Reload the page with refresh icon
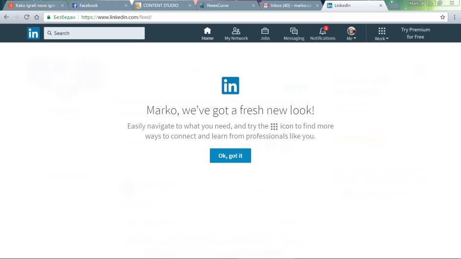Image resolution: width=461 pixels, height=259 pixels. (26, 17)
